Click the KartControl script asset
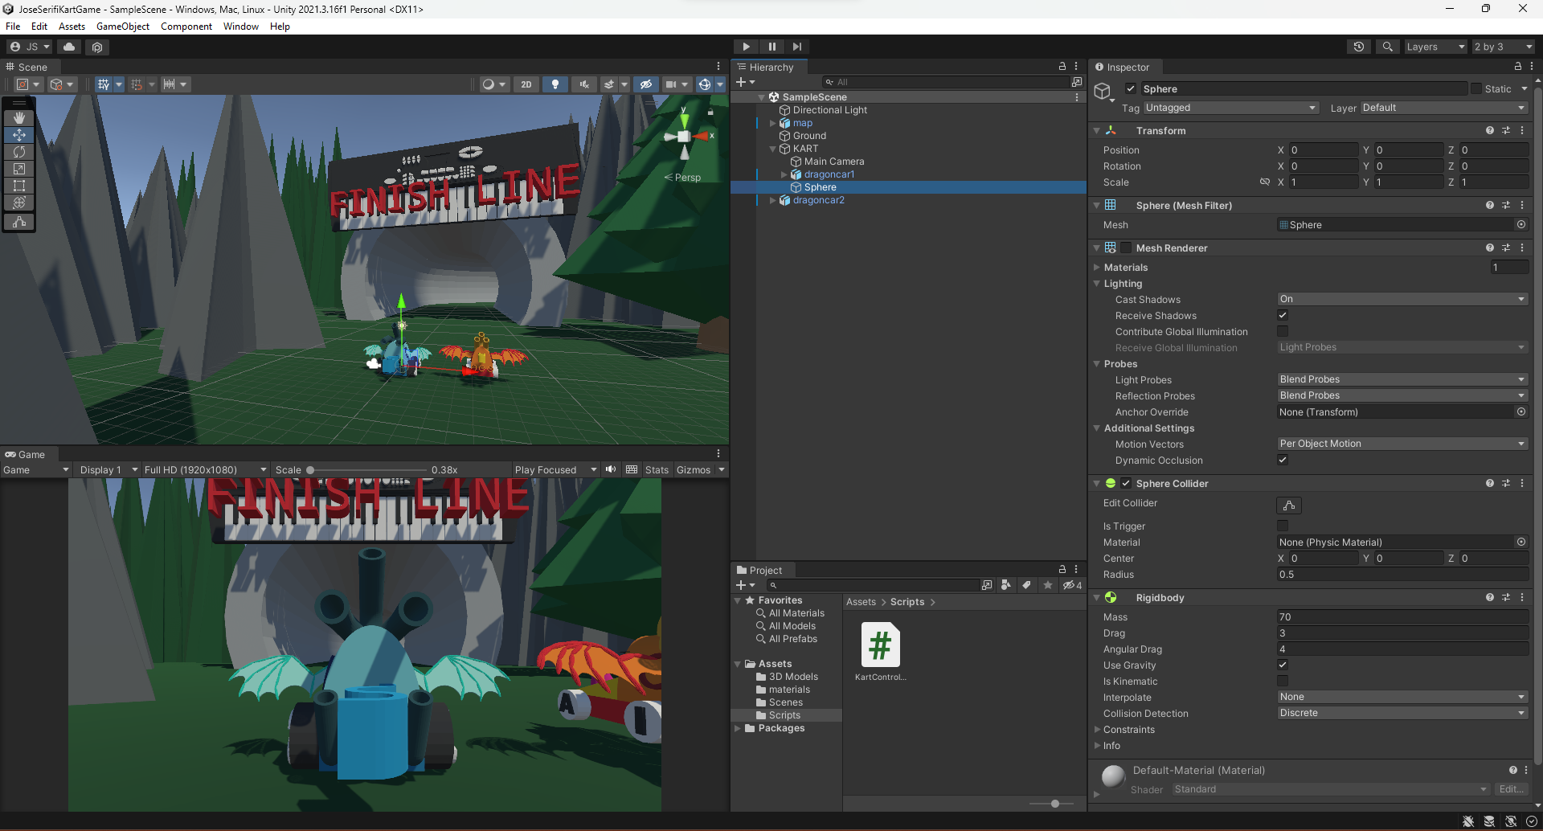 coord(880,652)
